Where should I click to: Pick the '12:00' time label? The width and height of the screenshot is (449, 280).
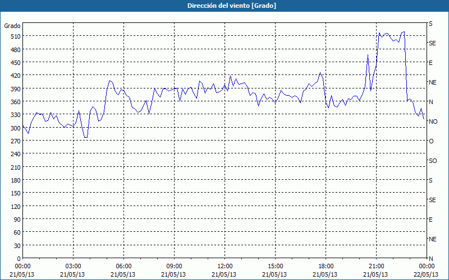coord(225,267)
